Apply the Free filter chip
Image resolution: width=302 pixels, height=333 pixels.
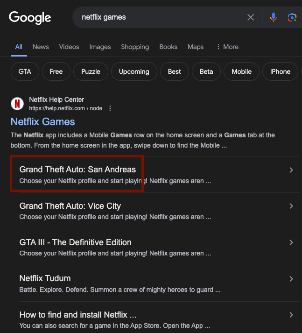[56, 71]
